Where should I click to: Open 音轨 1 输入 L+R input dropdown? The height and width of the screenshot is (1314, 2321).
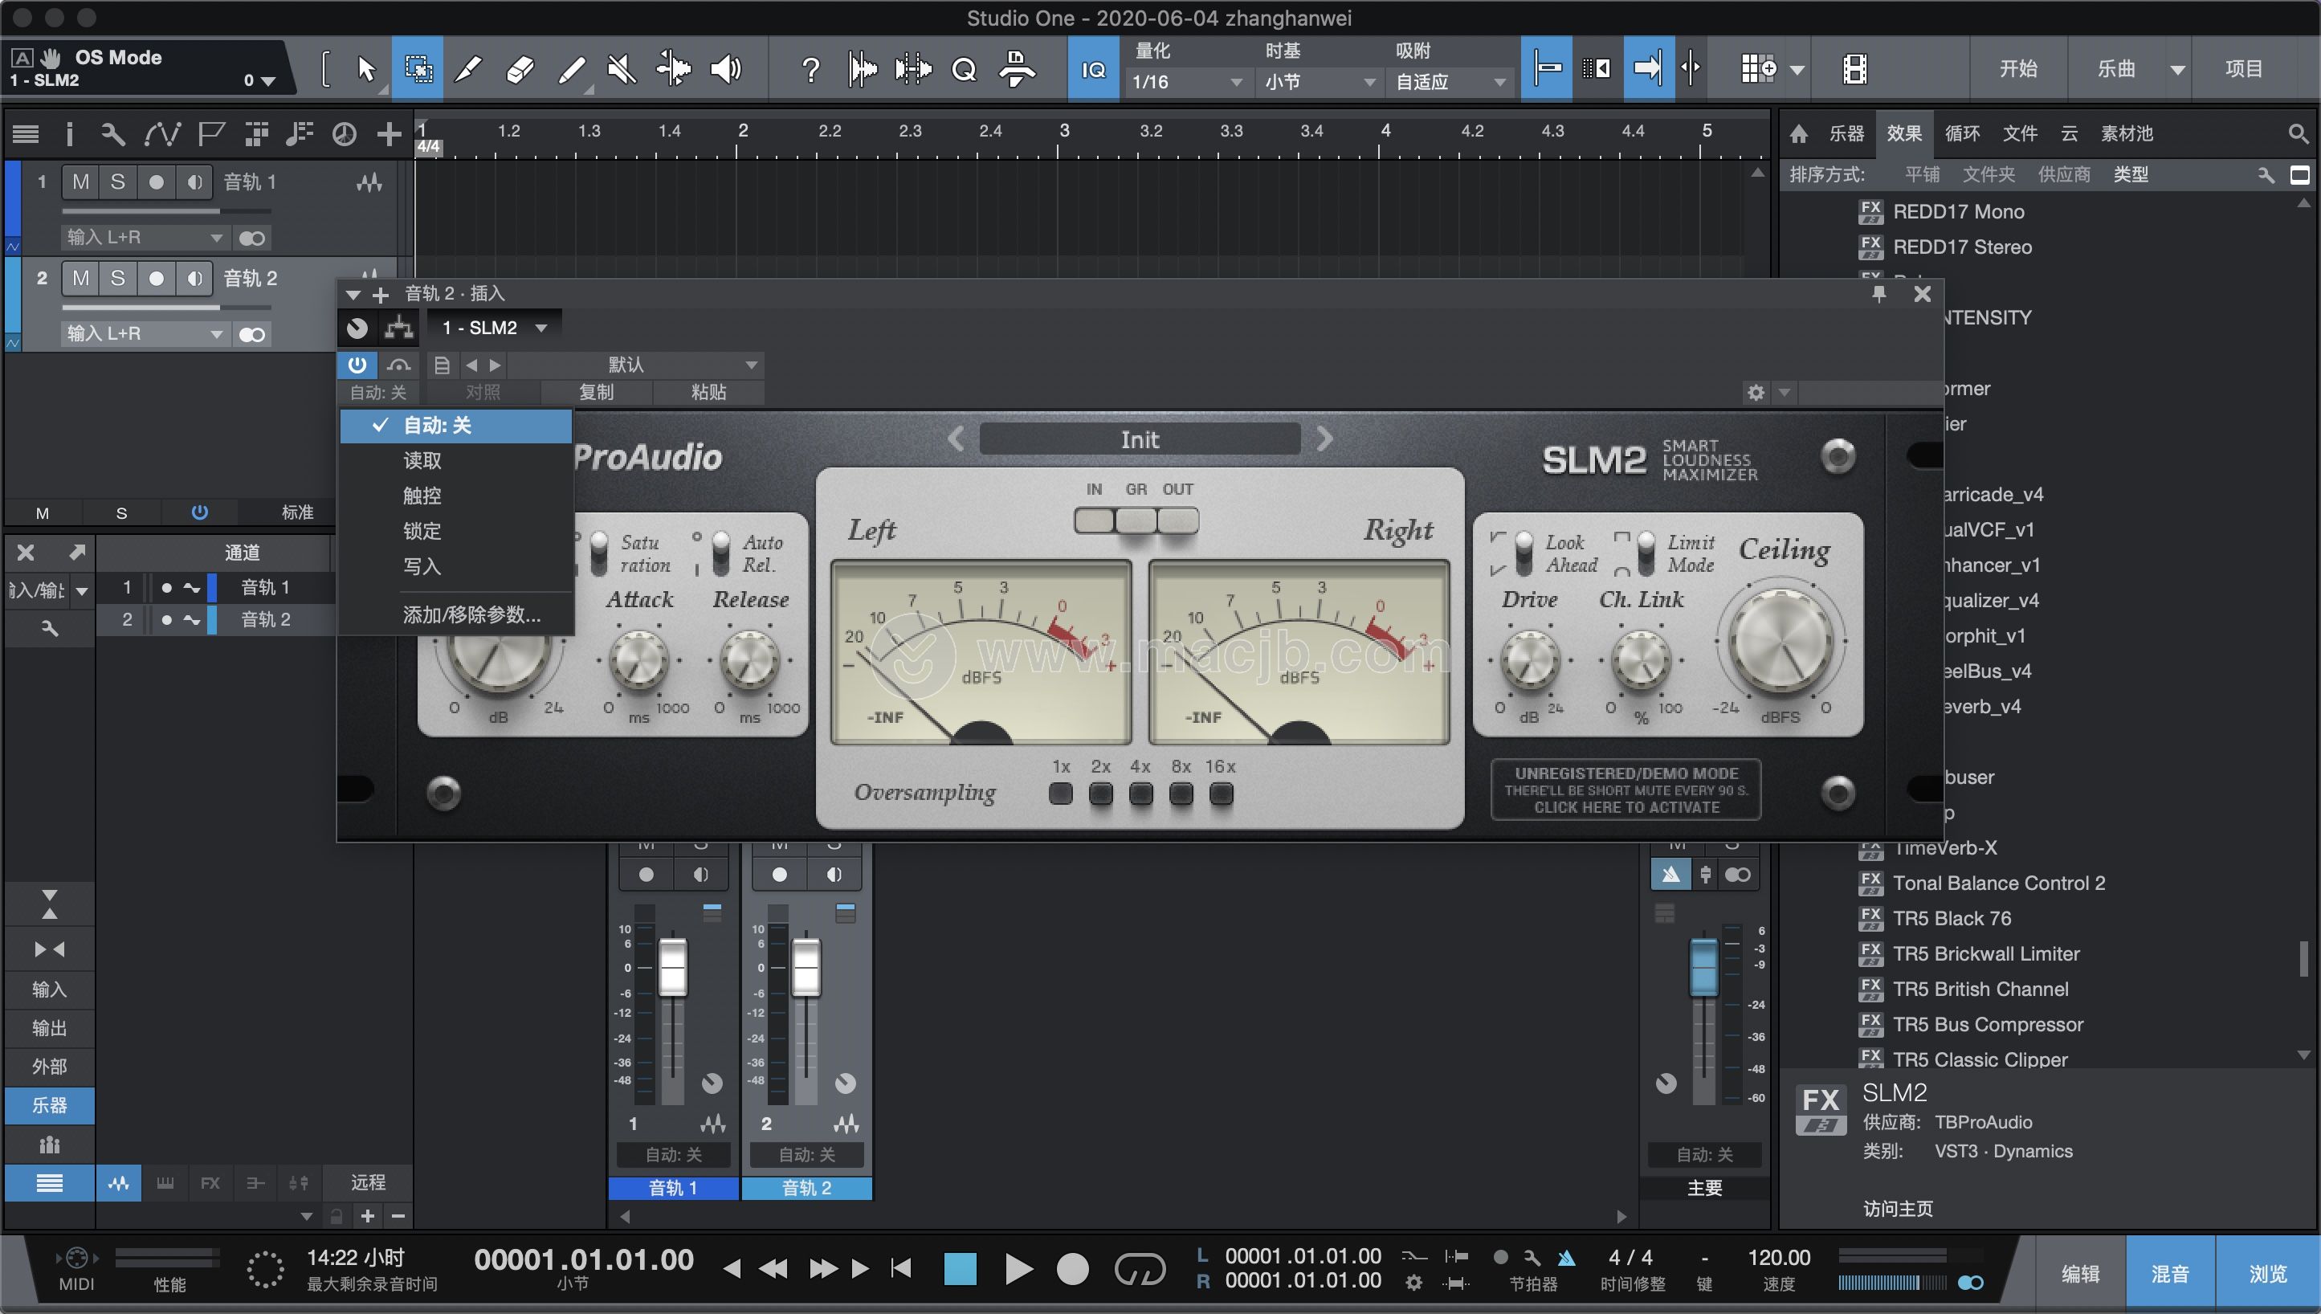tap(145, 238)
